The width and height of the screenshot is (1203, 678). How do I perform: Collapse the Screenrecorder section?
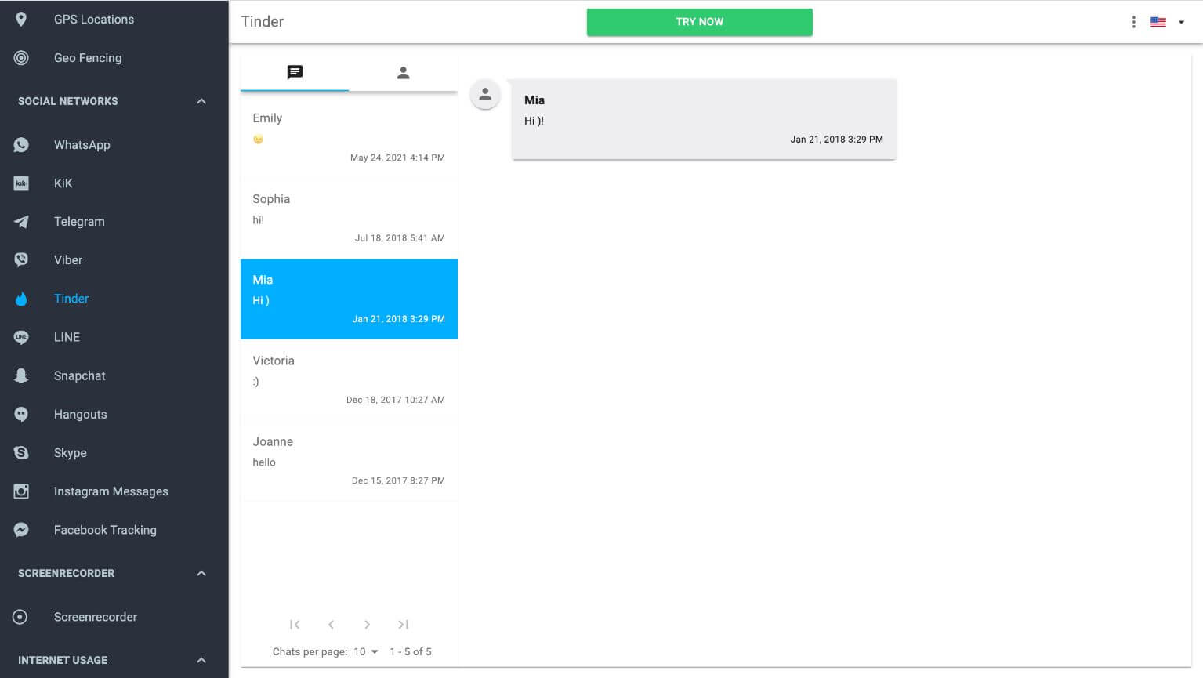201,573
